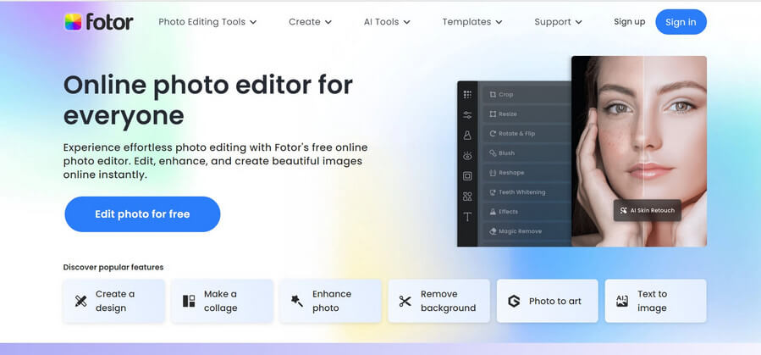This screenshot has height=355, width=761.
Task: Select the Make a collage card
Action: pos(223,301)
